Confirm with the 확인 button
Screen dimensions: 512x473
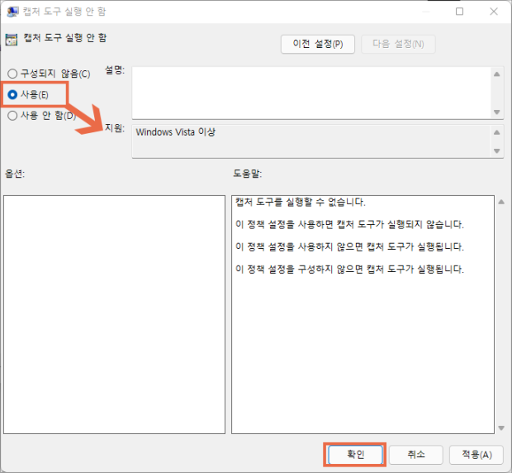(355, 454)
